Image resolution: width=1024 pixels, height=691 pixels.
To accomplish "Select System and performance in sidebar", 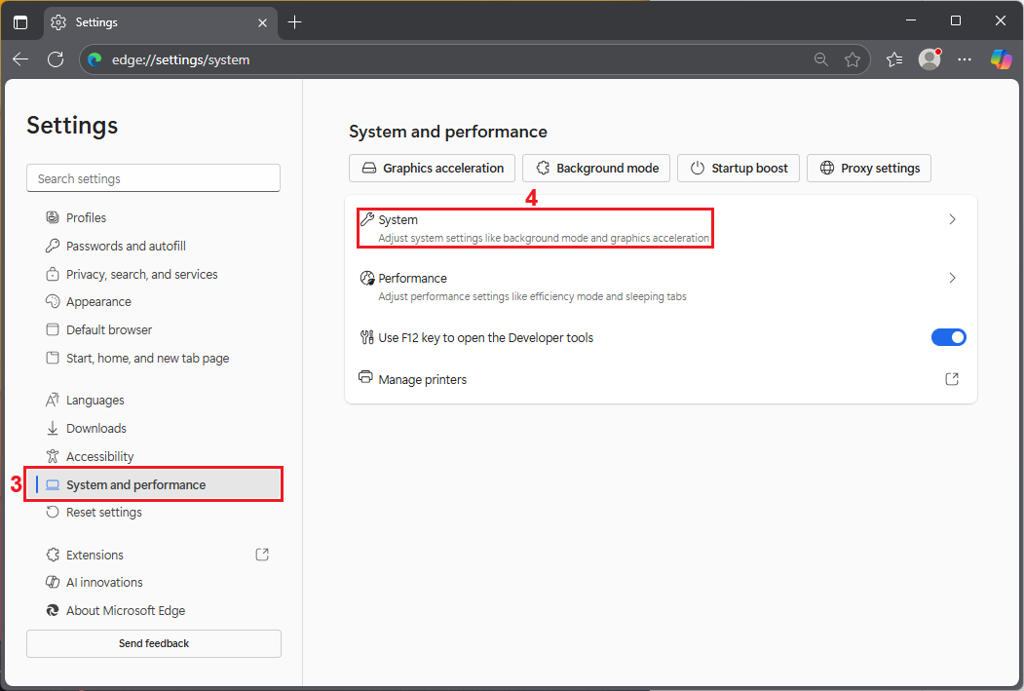I will coord(154,484).
